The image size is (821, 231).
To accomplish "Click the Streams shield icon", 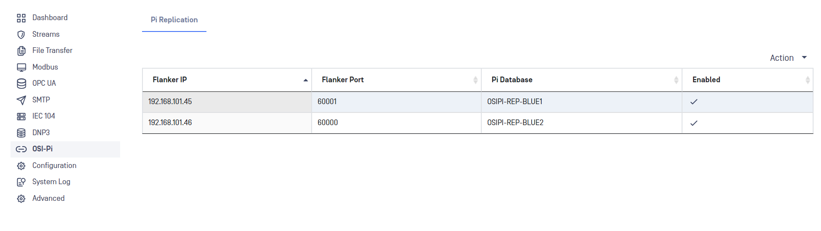I will tap(21, 35).
